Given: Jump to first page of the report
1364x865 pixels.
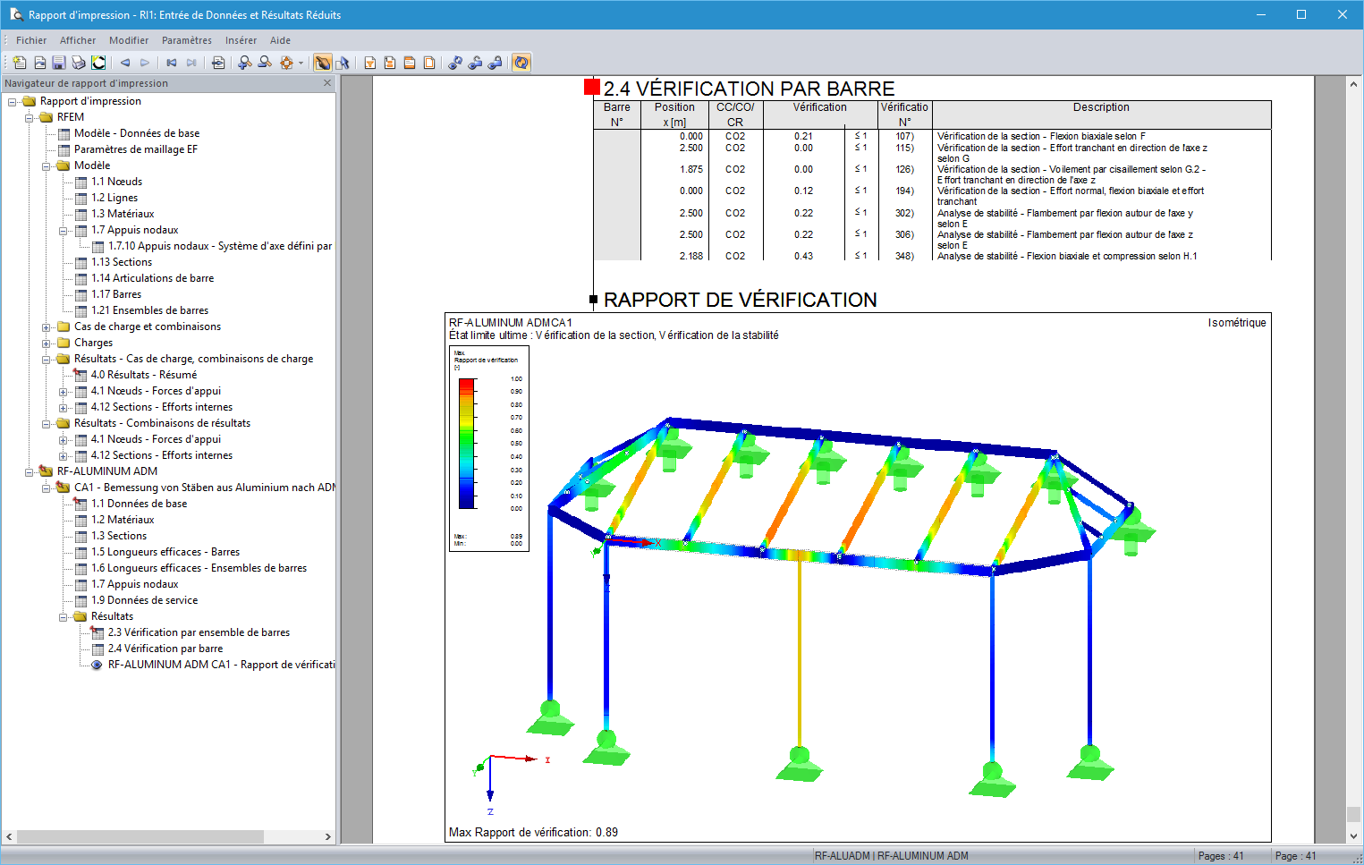Looking at the screenshot, I should tap(172, 63).
